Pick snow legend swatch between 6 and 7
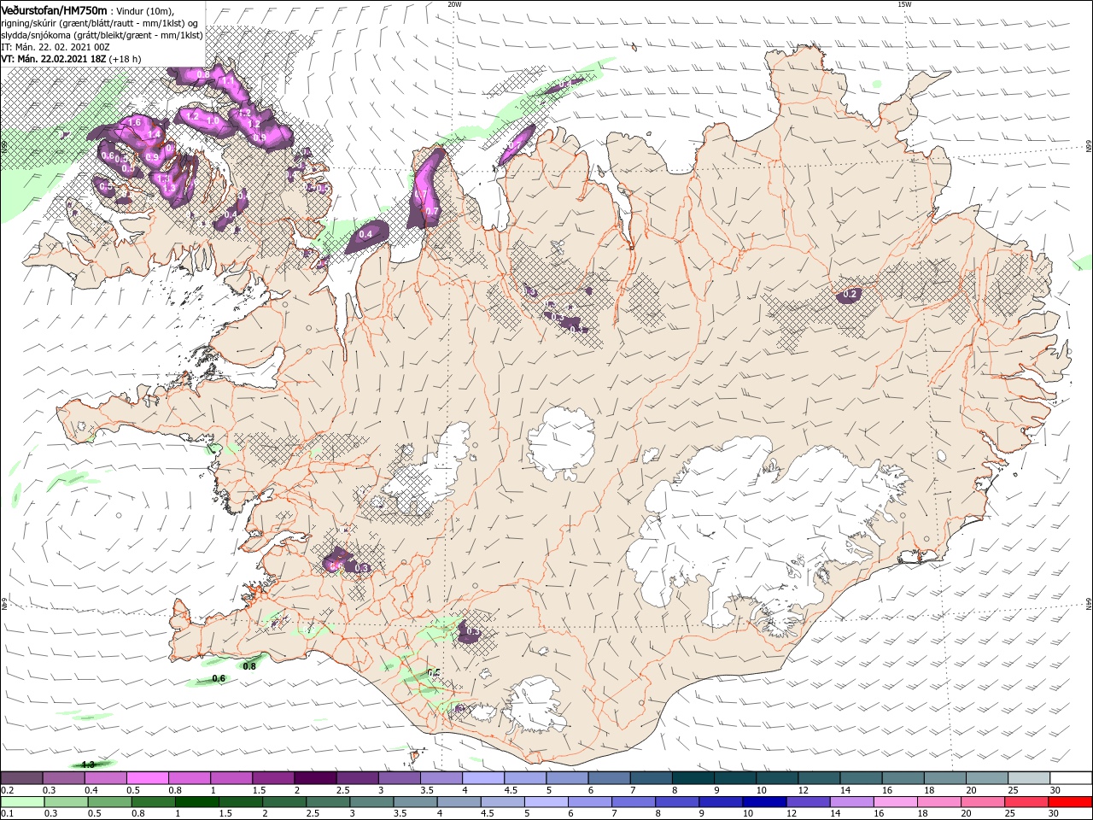 tap(609, 778)
